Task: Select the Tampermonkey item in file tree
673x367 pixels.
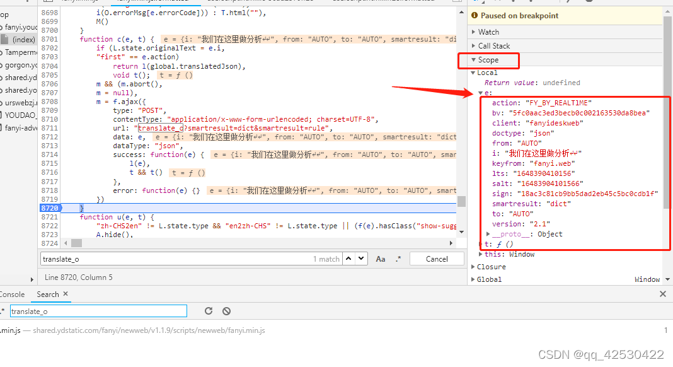Action: 20,52
